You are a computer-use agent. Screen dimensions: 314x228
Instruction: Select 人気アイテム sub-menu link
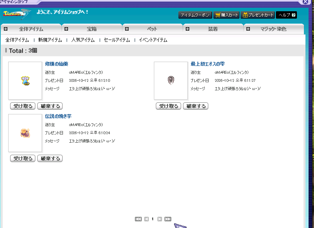[x=83, y=40]
